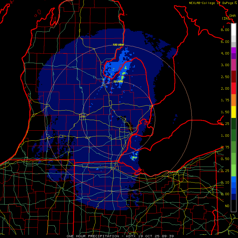Click the white top swatch of the color scale

(234, 29)
